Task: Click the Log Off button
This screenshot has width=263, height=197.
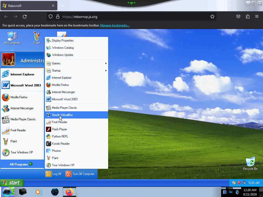Action: [x=53, y=174]
